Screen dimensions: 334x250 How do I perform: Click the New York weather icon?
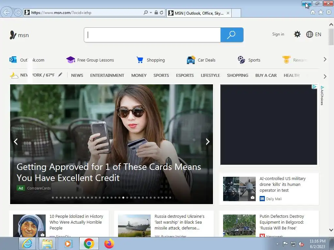[14, 75]
